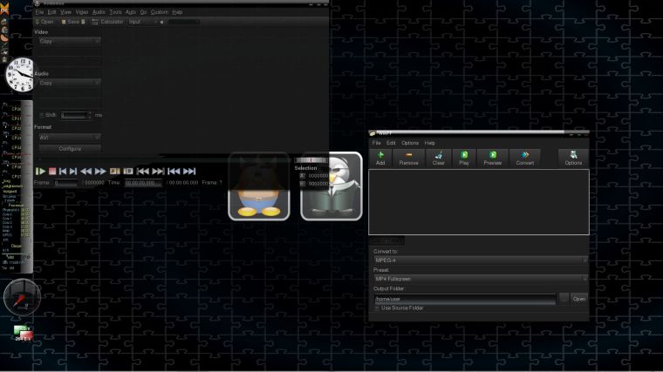The height and width of the screenshot is (372, 663).
Task: Open the Input dropdown in the Avidemux toolbar
Action: point(143,22)
